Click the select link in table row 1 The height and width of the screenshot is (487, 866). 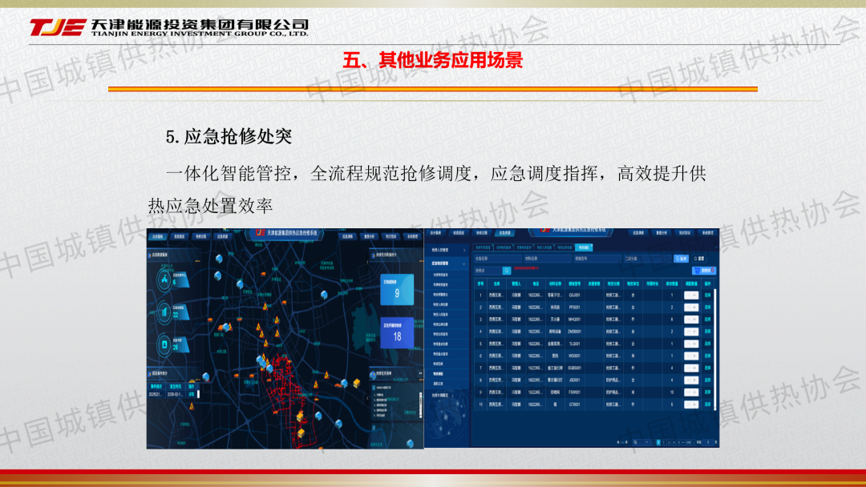(707, 296)
